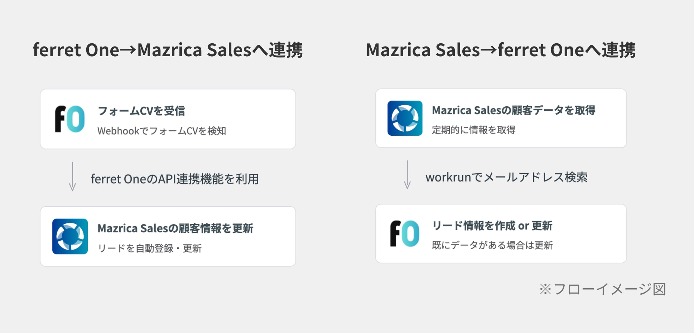The image size is (694, 333).
Task: Click the ferret One logo in the リード情報を作成 card
Action: coord(405,233)
